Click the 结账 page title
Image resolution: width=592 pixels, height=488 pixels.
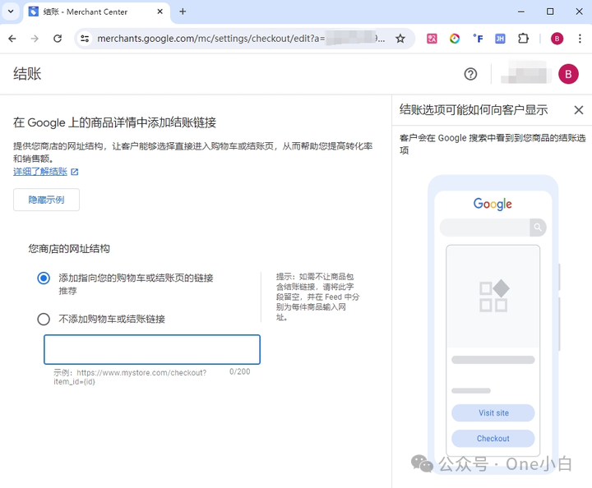pos(27,74)
